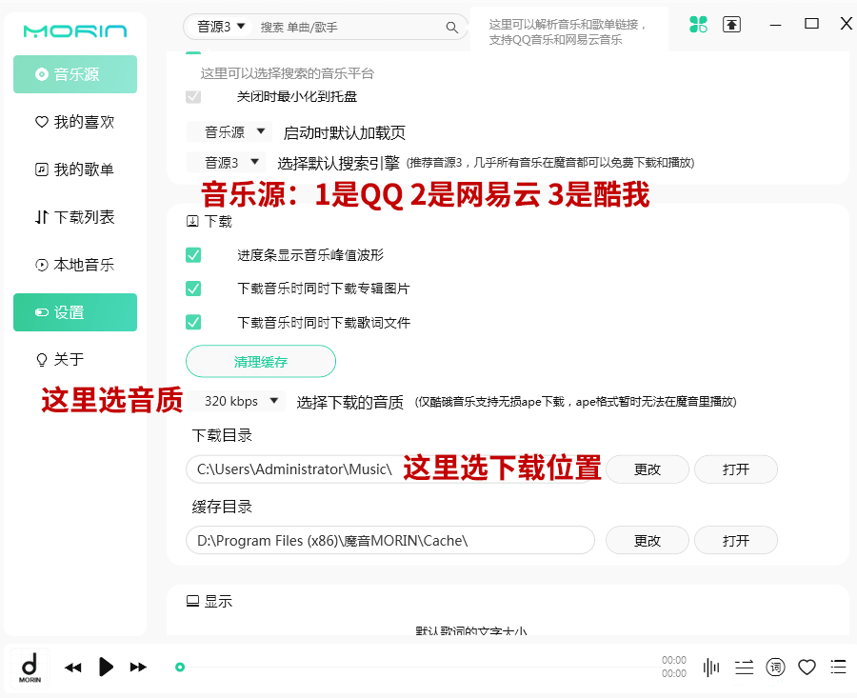857x698 pixels.
Task: Click the 选择默认搜索引擎 label
Action: pyautogui.click(x=338, y=163)
